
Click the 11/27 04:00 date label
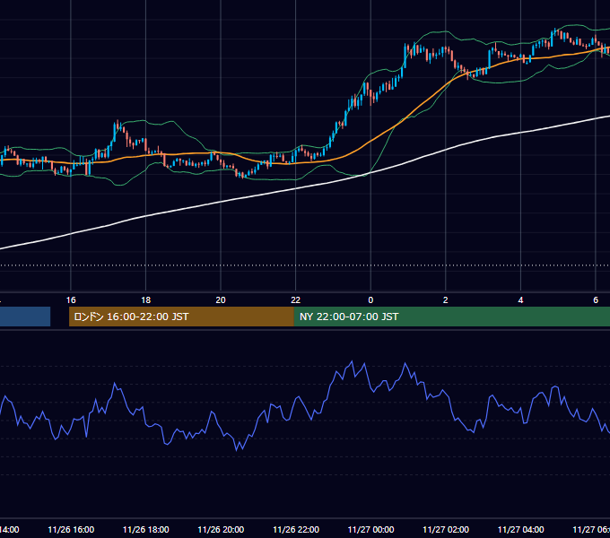coord(521,529)
